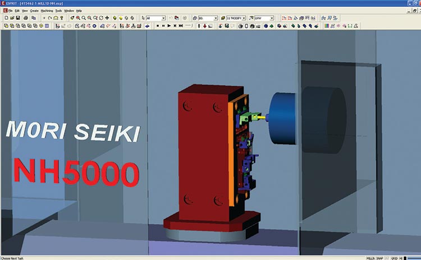Click the Pan cross icon
This screenshot has height=260, width=421.
coord(107,18)
